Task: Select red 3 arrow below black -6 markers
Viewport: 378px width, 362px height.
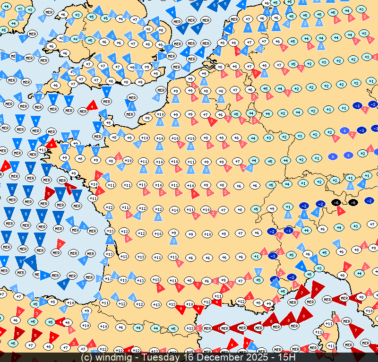Action: (341, 210)
